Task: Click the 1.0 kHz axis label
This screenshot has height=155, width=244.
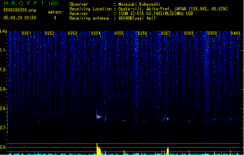Action: [3, 70]
